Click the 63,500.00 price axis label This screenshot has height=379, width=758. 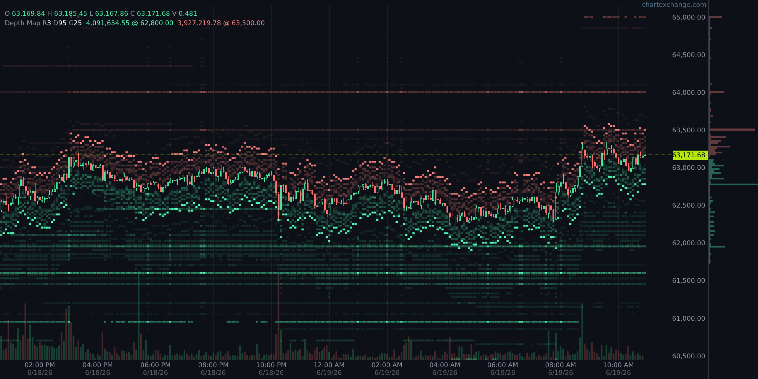pos(689,130)
